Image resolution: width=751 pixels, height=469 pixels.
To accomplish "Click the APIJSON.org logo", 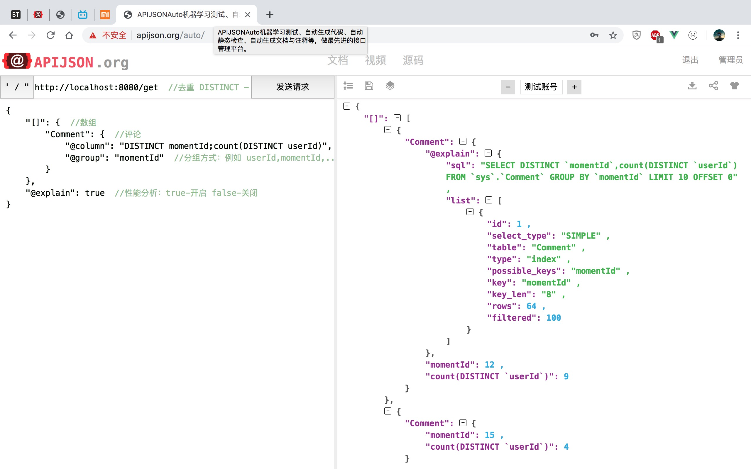I will (66, 62).
